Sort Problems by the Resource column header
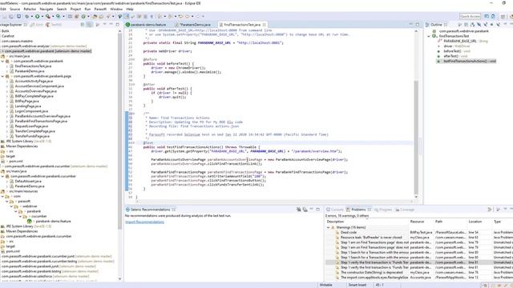 [x=417, y=222]
